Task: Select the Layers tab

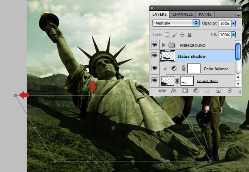Action: pos(159,14)
